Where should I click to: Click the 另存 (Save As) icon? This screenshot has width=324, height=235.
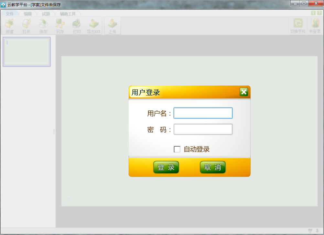pyautogui.click(x=60, y=26)
